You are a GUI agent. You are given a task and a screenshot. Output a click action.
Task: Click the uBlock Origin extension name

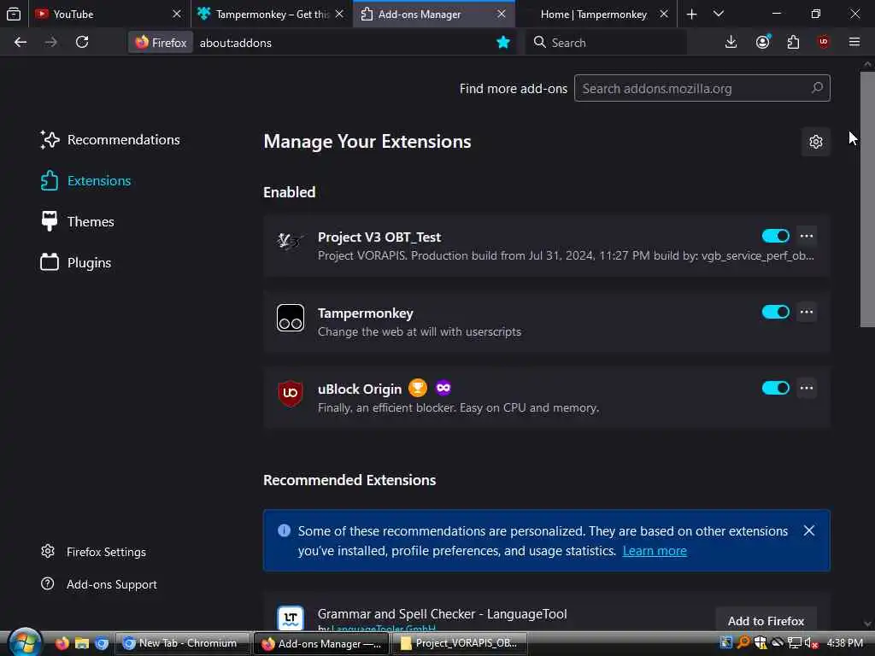(x=360, y=389)
